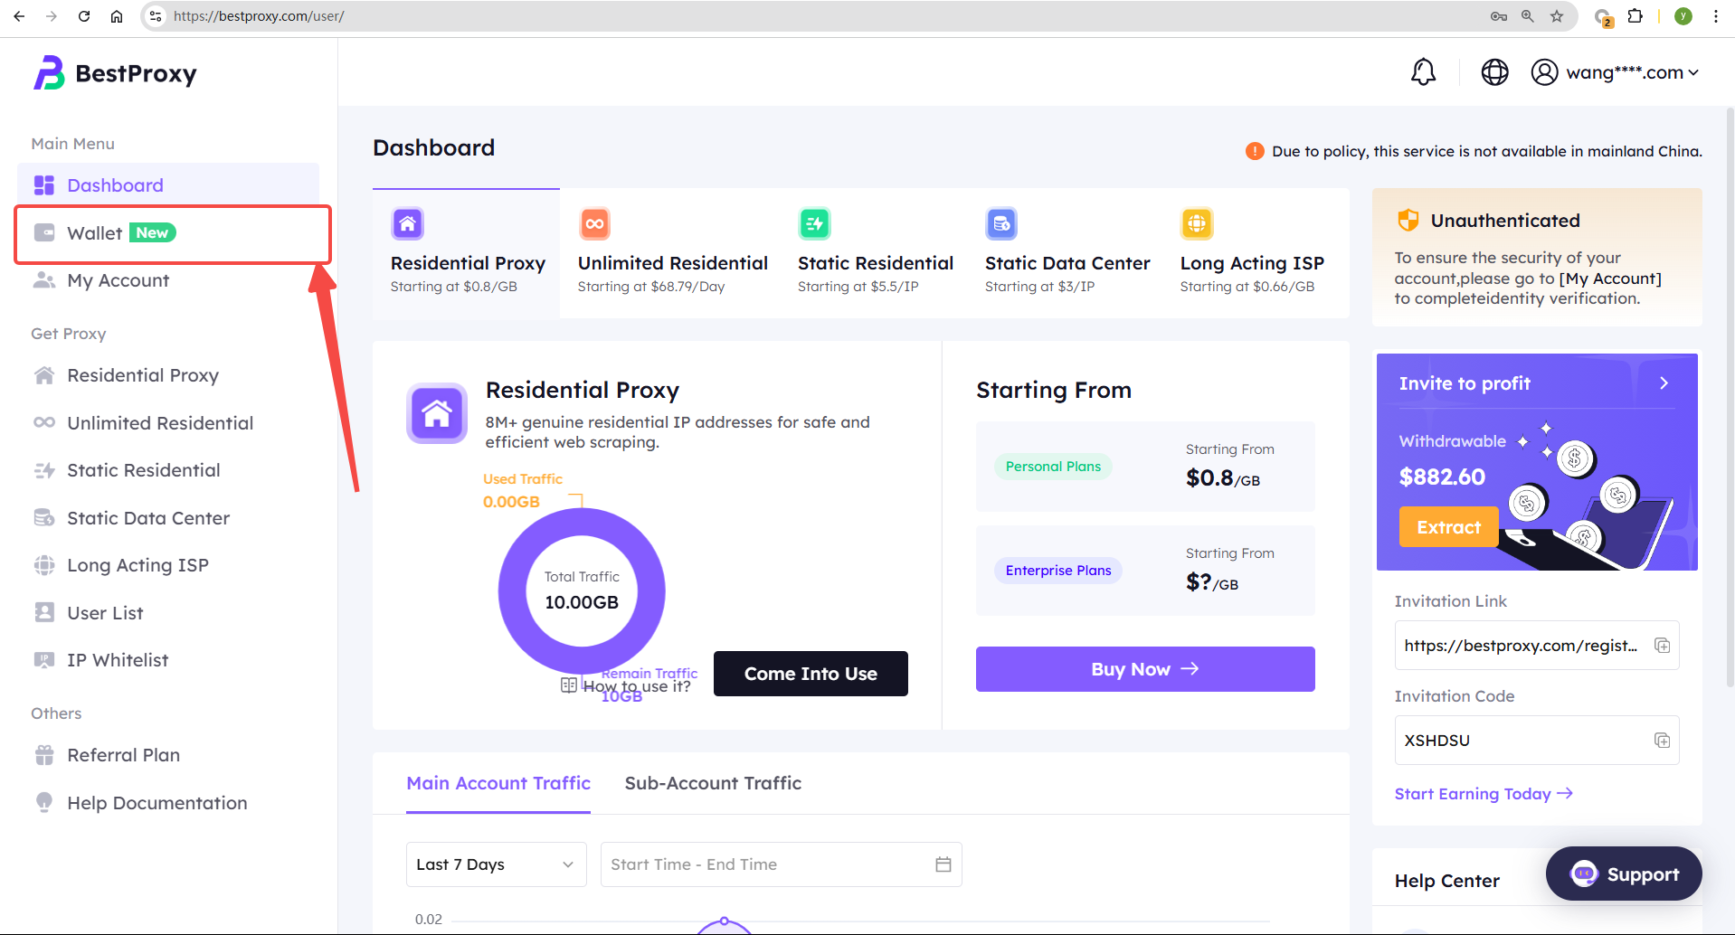Click the Extract button
The height and width of the screenshot is (935, 1735).
pyautogui.click(x=1448, y=527)
